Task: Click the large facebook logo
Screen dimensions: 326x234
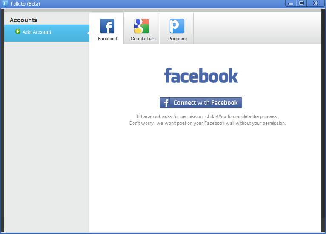Action: click(x=201, y=75)
